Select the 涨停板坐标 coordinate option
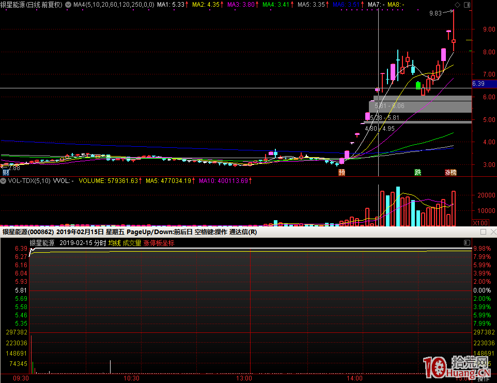Screen dimensions: 497x383 click(x=159, y=242)
